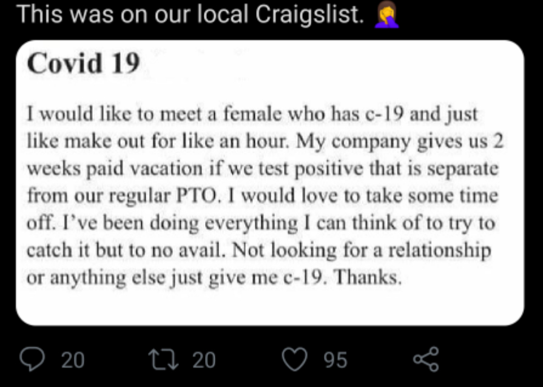Click blank white area below post text

click(270, 306)
